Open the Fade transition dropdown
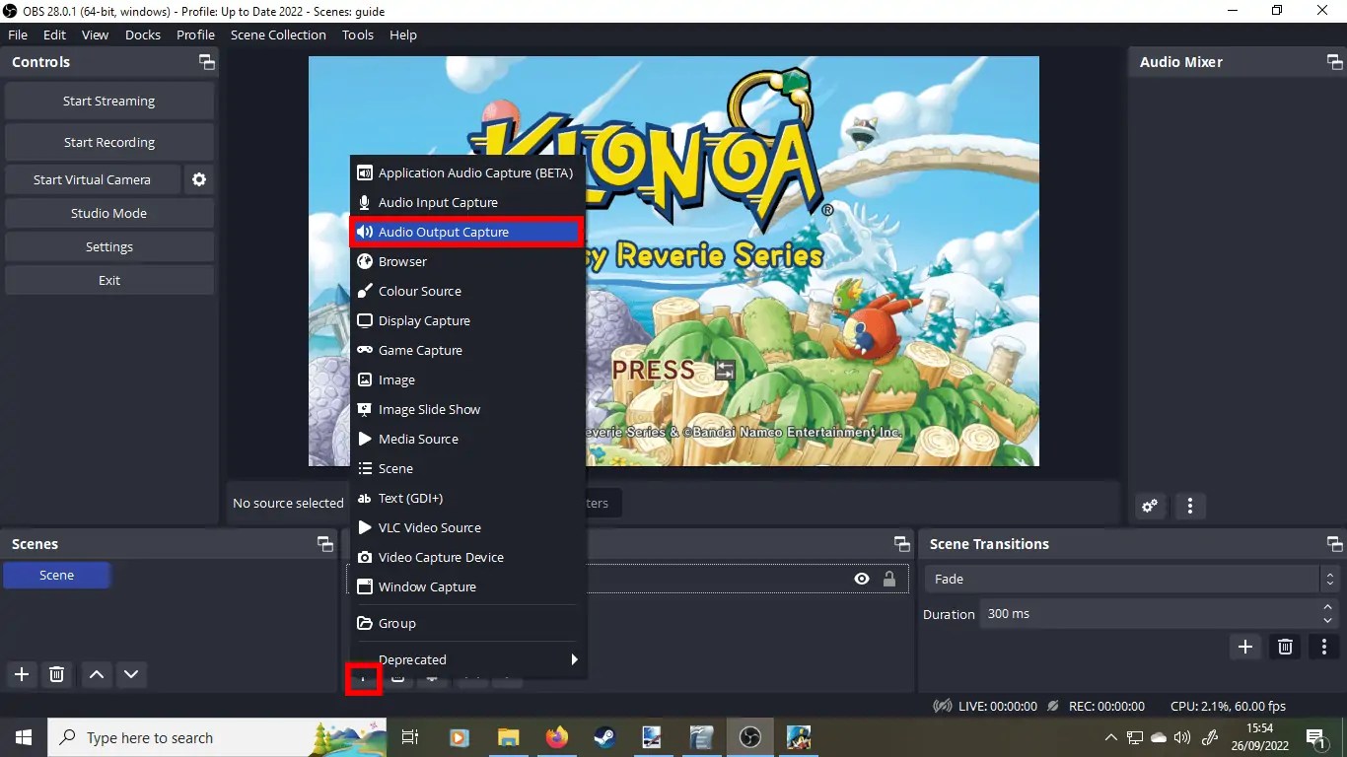 (1329, 579)
